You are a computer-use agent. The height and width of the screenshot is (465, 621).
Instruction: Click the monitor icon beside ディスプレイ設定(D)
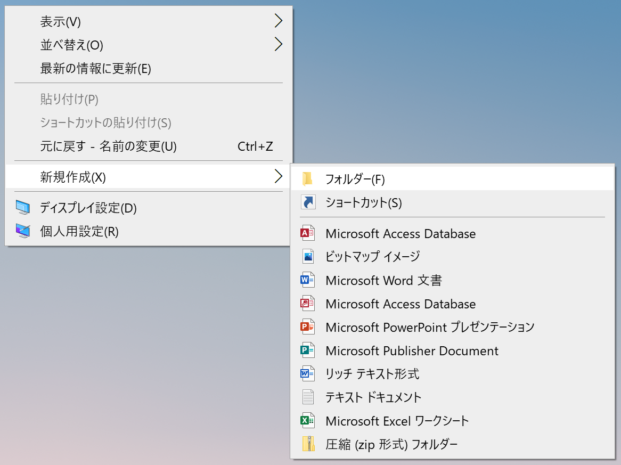[22, 208]
